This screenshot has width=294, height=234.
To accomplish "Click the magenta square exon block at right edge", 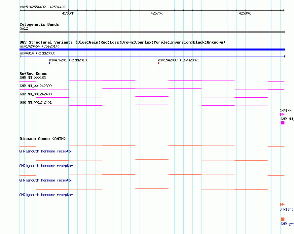I will click(283, 123).
